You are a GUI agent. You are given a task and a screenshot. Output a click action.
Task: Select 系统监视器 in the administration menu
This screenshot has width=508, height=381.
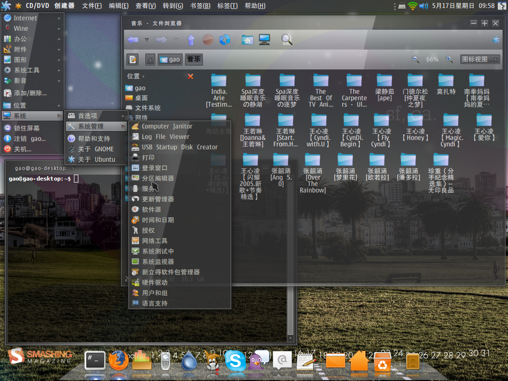coord(180,262)
